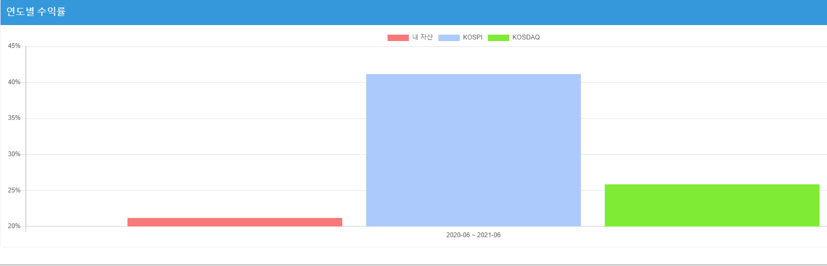Image resolution: width=827 pixels, height=266 pixels.
Task: Click the 30% y-axis label
Action: click(x=14, y=154)
